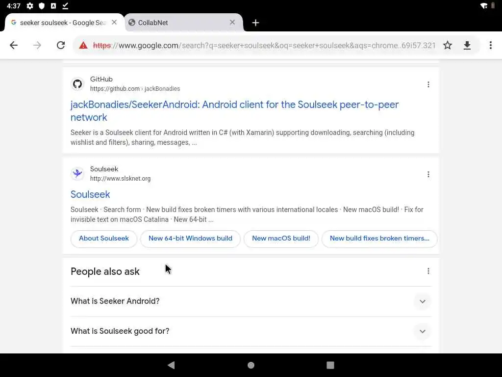Click the github.com › jackBonadies URL text
The image size is (502, 377).
[x=135, y=89]
